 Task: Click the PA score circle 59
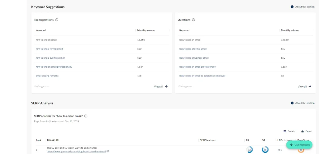250,150
